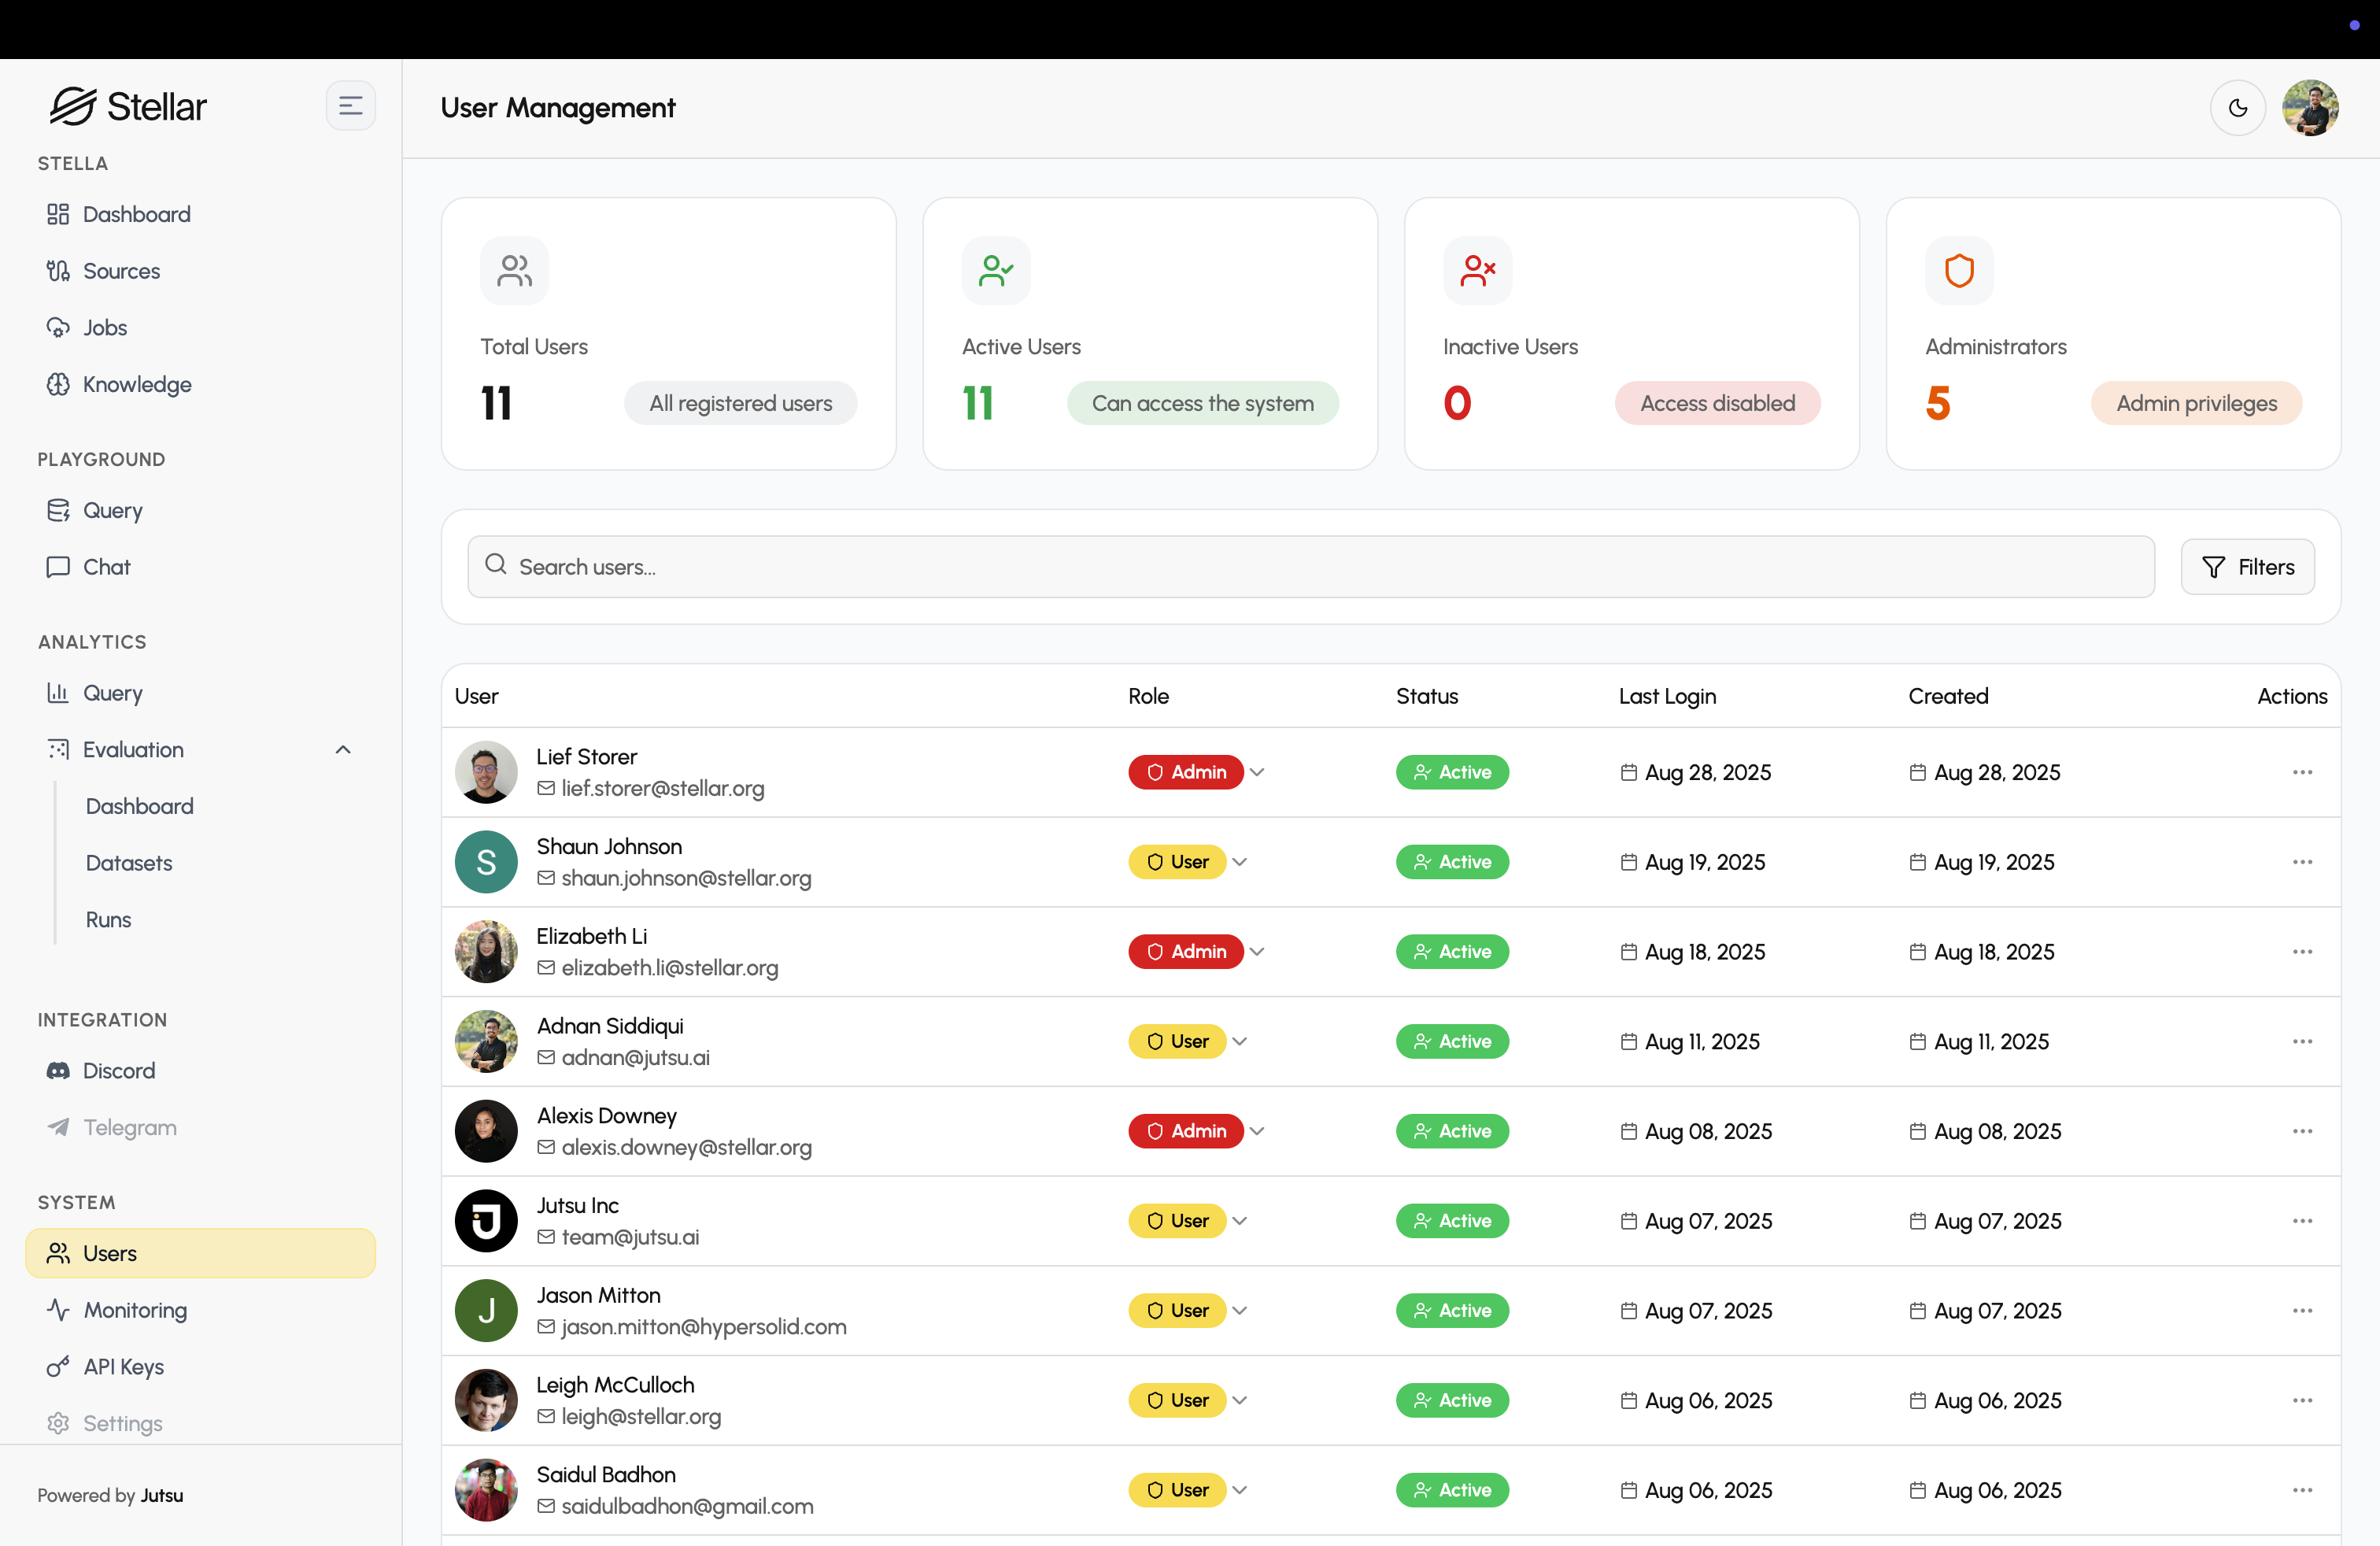Open the Jutsu link in the footer

[x=161, y=1495]
